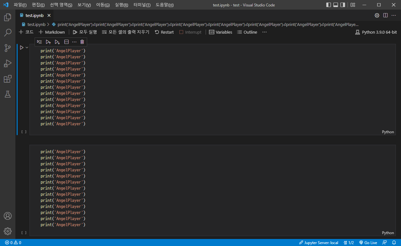Open notebook toolbar overflow ellipsis
The width and height of the screenshot is (401, 246).
[x=264, y=32]
